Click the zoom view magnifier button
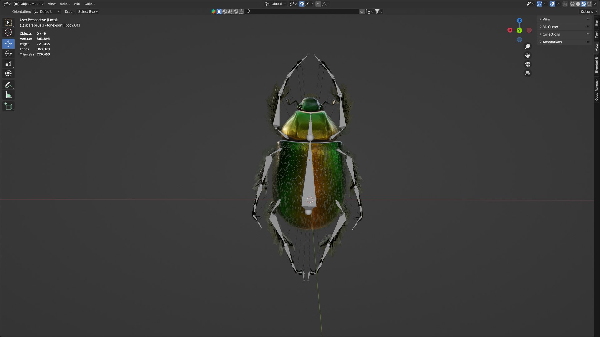Viewport: 600px width, 337px height. click(527, 46)
